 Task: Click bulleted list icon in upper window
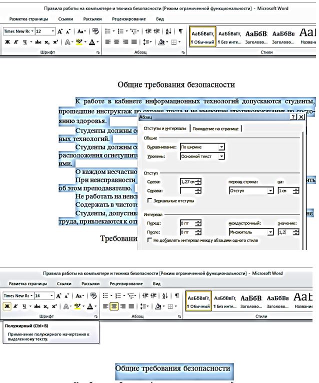[x=107, y=31]
